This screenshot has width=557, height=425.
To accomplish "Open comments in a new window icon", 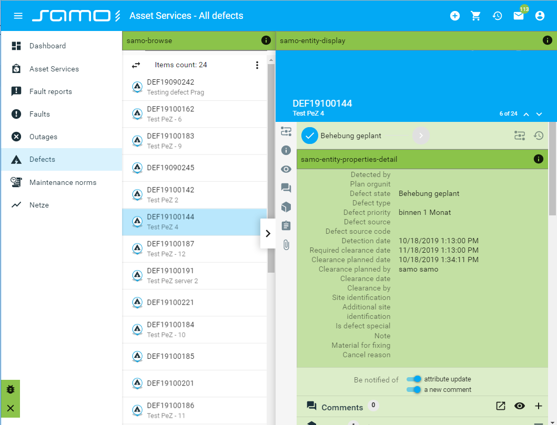I will [501, 406].
